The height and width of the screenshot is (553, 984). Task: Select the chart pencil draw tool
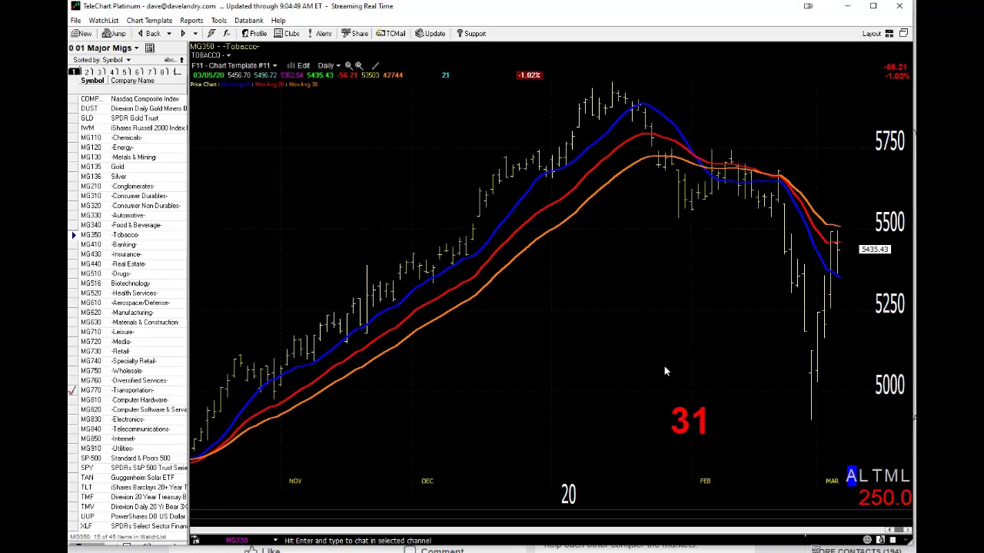click(375, 66)
